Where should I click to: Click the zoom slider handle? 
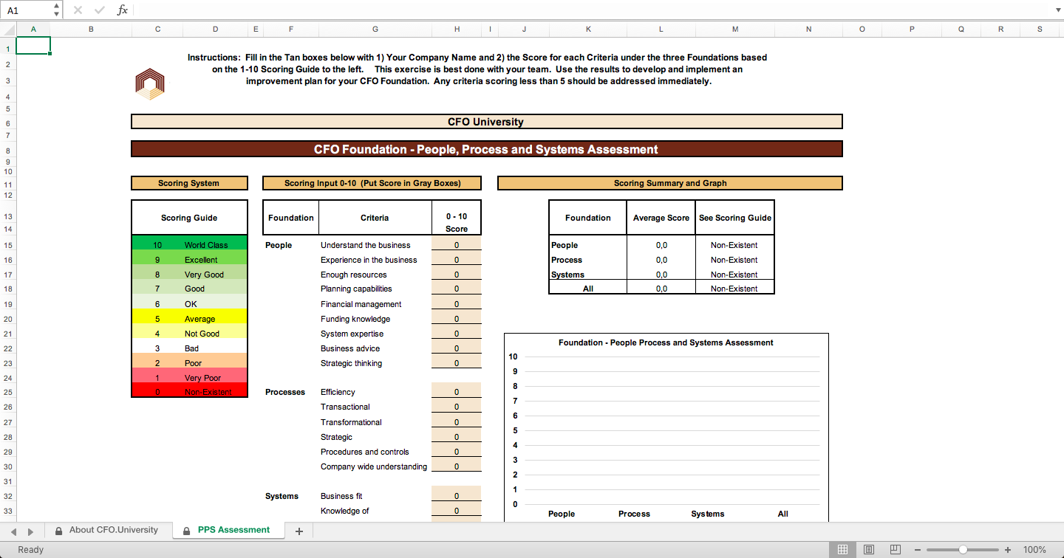(x=963, y=550)
